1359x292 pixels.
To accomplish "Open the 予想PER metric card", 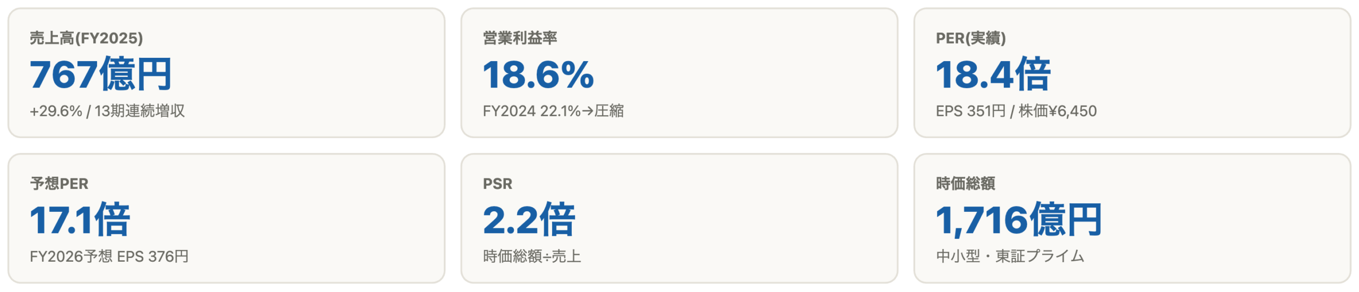I will [x=226, y=218].
